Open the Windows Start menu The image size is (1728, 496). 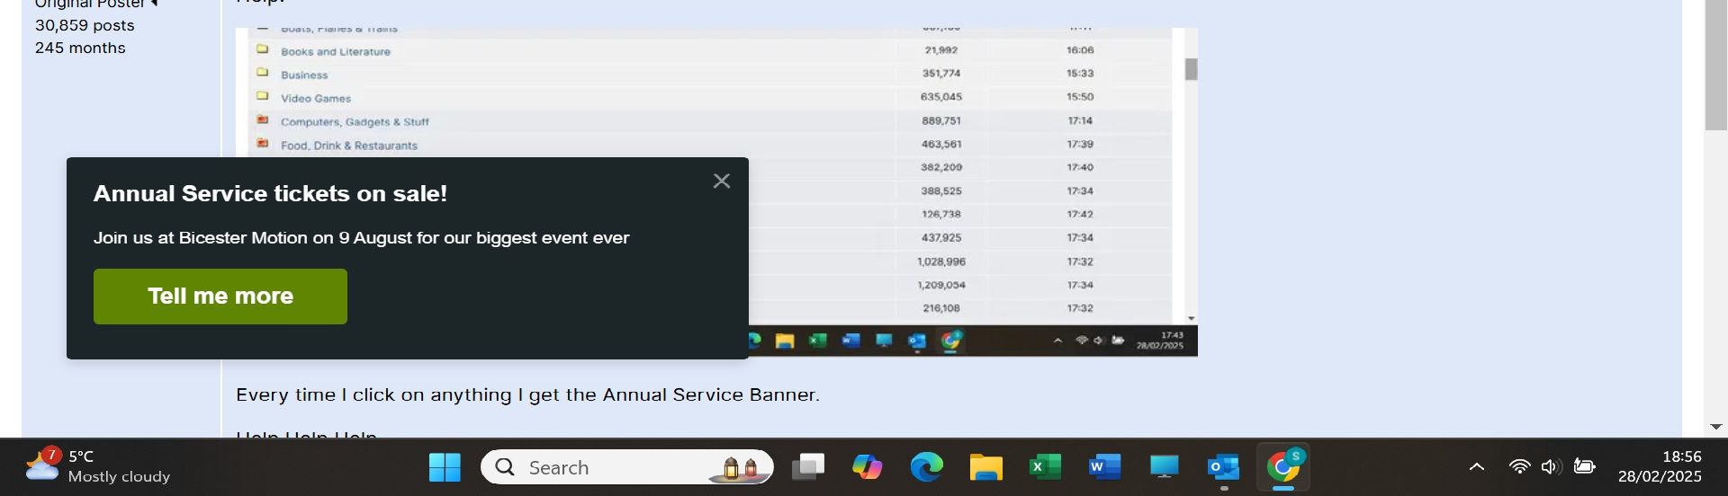coord(445,467)
